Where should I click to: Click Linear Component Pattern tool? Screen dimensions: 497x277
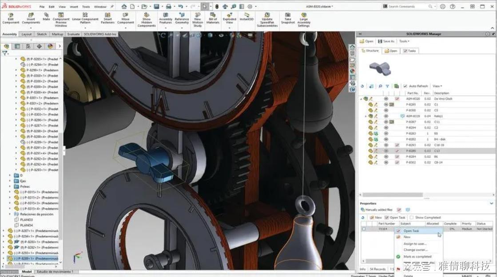click(85, 19)
